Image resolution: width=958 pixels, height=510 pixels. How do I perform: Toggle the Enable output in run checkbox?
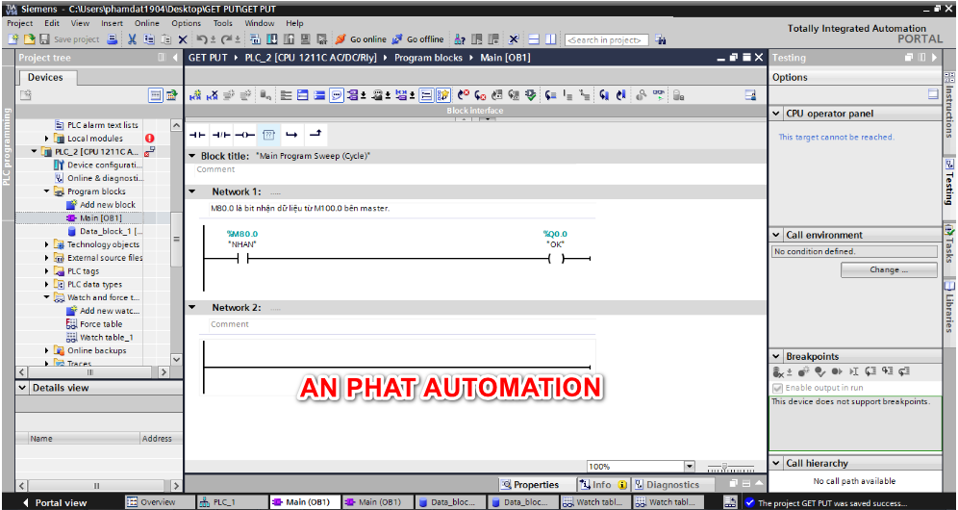coord(777,388)
